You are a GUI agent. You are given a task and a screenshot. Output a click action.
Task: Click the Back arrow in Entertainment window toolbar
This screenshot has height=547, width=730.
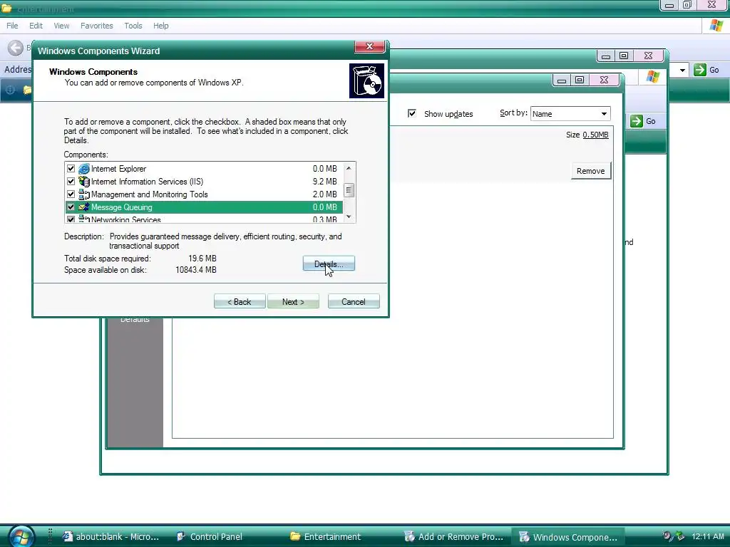pos(16,48)
